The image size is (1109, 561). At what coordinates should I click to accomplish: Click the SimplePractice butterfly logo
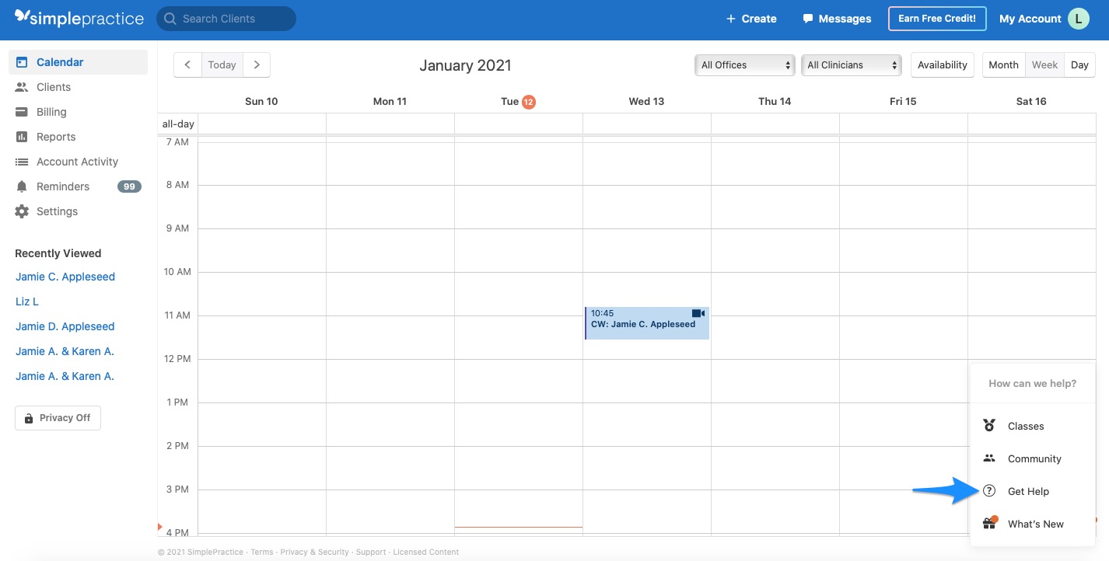[22, 17]
